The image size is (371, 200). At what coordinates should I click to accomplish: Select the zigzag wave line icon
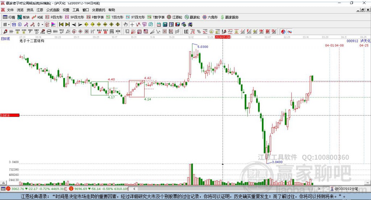click(158, 32)
